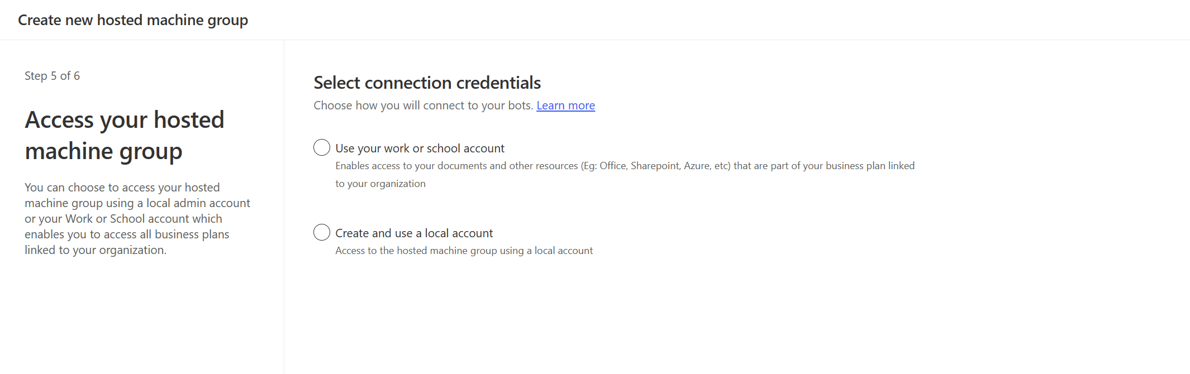Click the description under the work account option
The image size is (1190, 374).
coord(625,165)
